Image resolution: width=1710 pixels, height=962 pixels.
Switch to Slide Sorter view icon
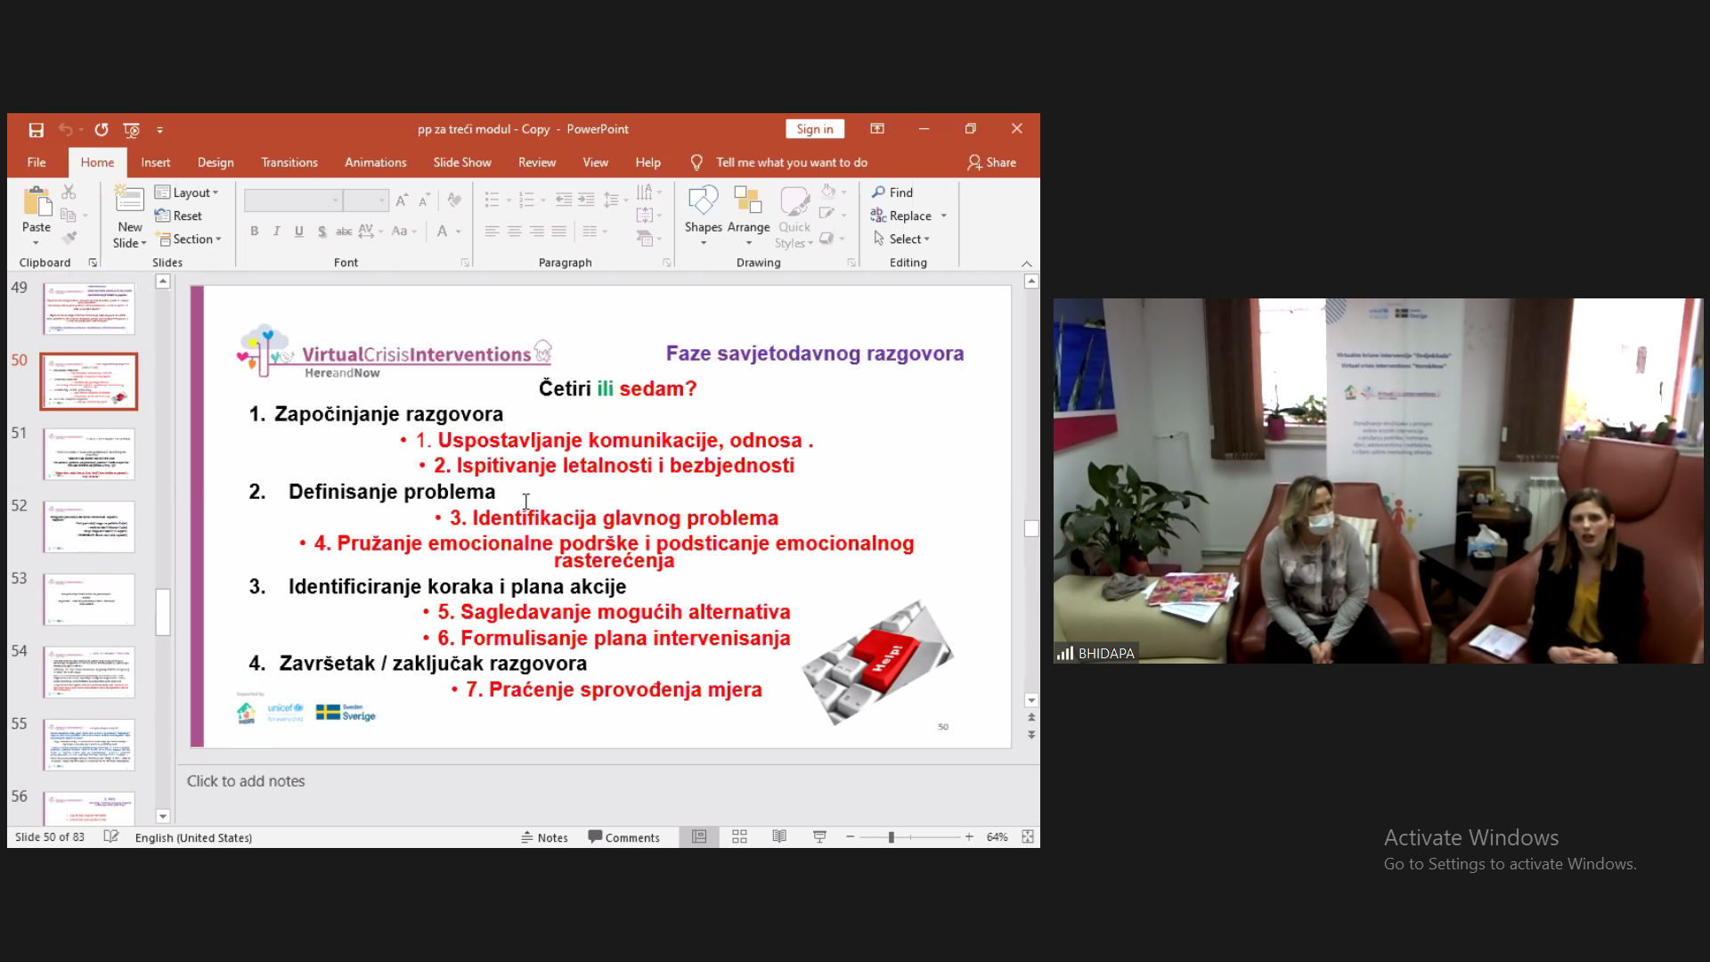coord(739,836)
